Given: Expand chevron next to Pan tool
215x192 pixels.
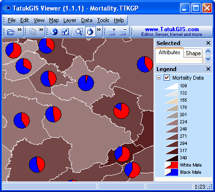Looking at the screenshot, I should point(99,29).
